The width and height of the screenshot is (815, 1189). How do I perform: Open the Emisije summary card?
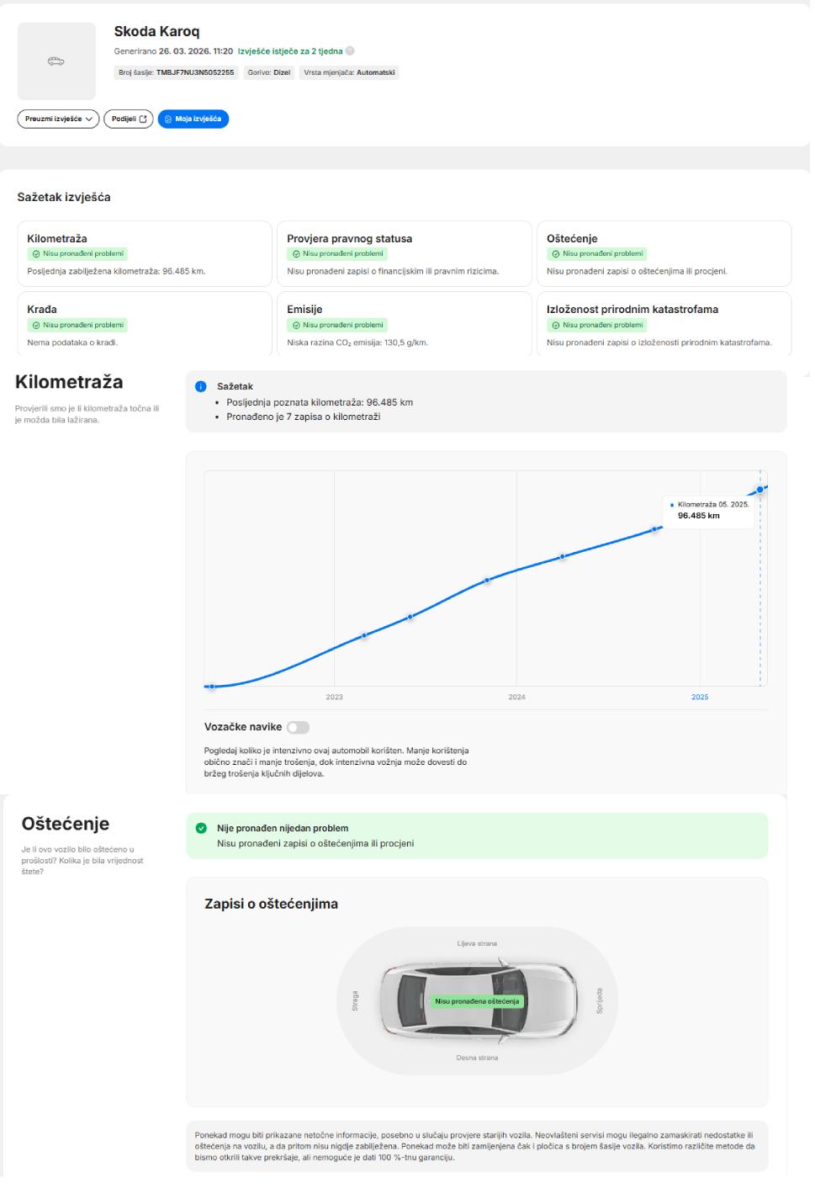coord(404,324)
